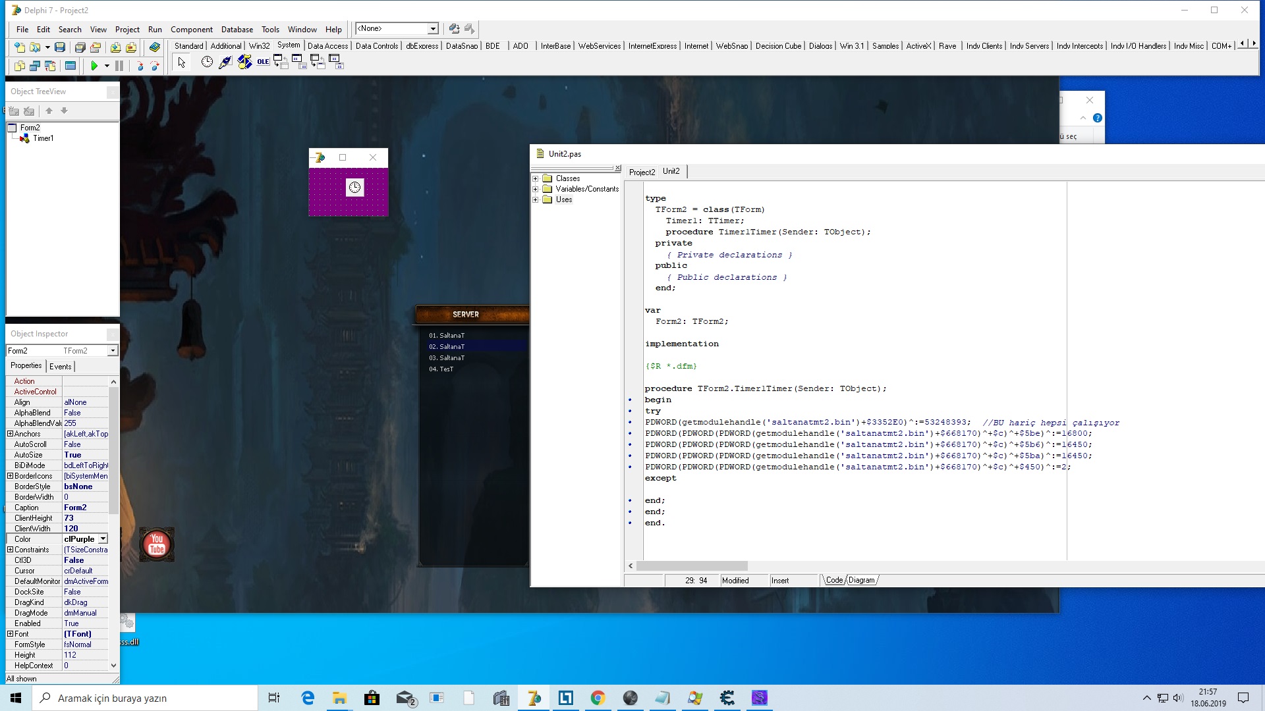Open the Run button dropdown arrow

(107, 66)
